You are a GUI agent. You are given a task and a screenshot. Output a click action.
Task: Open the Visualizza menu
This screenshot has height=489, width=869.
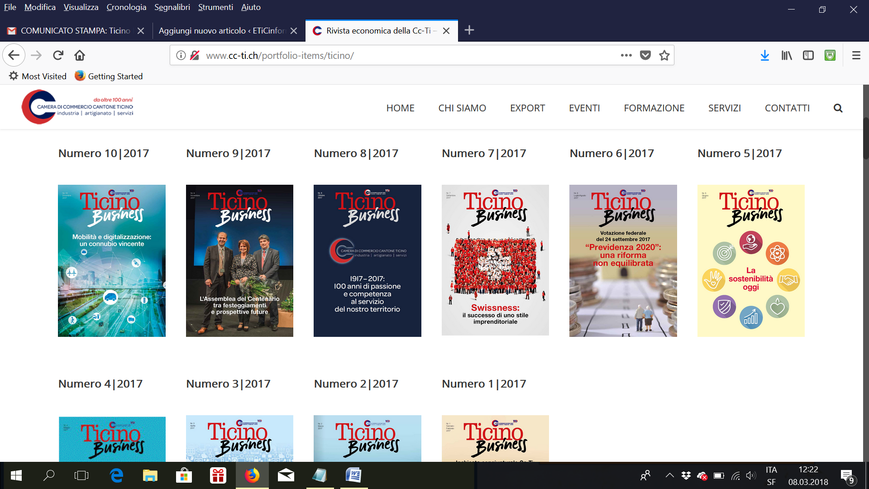coord(81,7)
